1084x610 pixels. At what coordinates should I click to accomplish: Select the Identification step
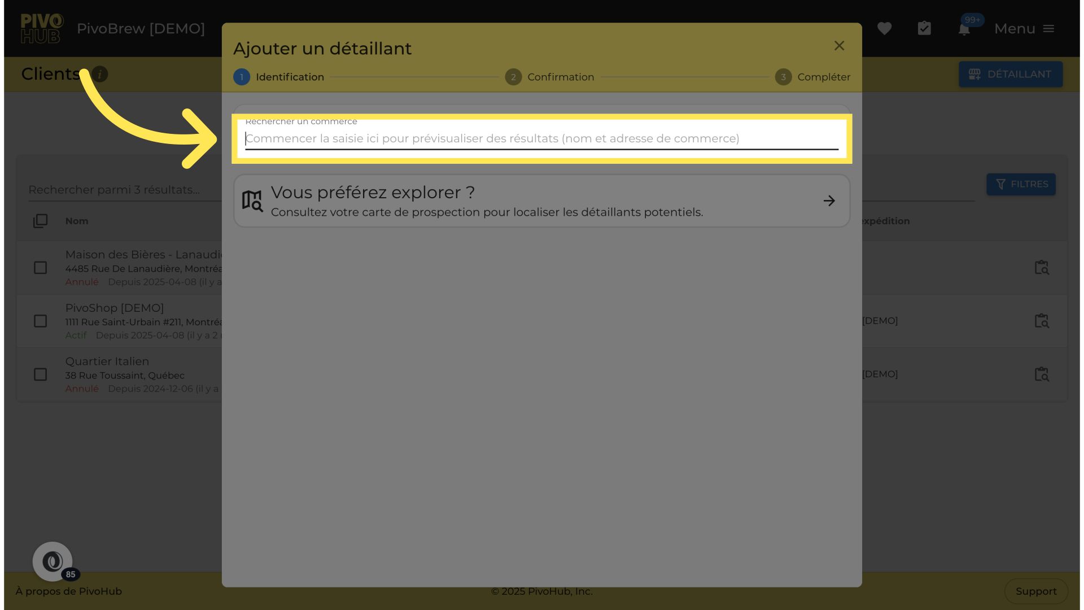(x=279, y=77)
